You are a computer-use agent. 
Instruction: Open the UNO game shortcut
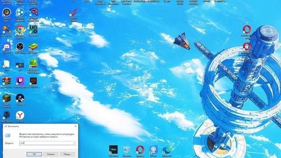(x=33, y=29)
